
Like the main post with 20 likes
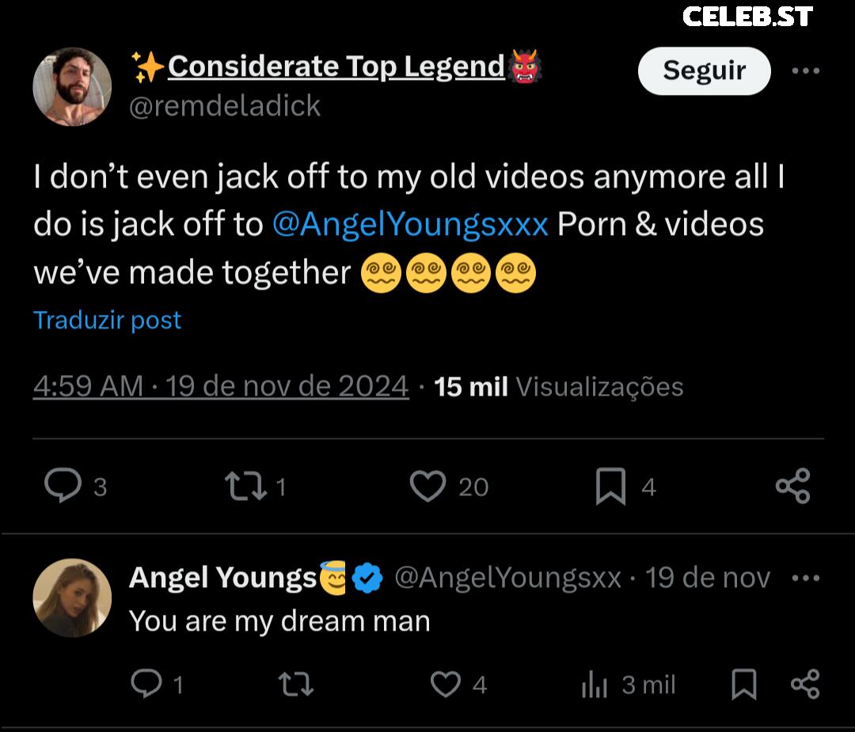428,486
